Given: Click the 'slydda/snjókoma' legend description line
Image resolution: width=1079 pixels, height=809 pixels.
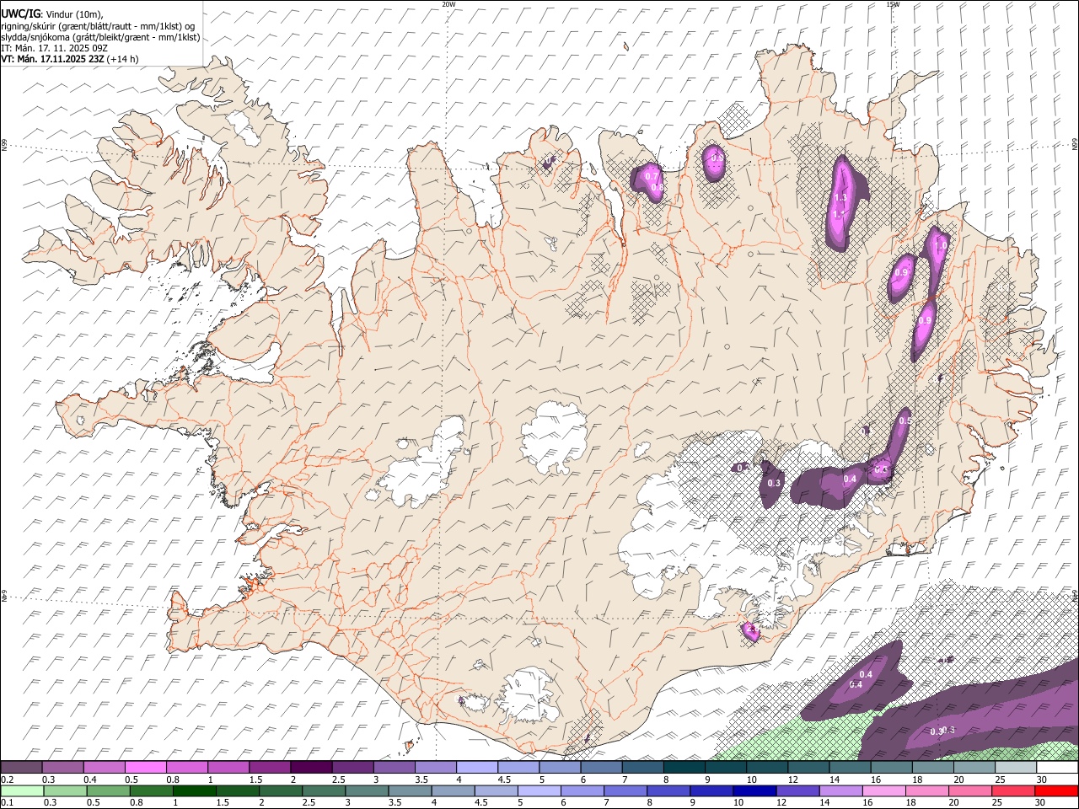Looking at the screenshot, I should pos(100,37).
